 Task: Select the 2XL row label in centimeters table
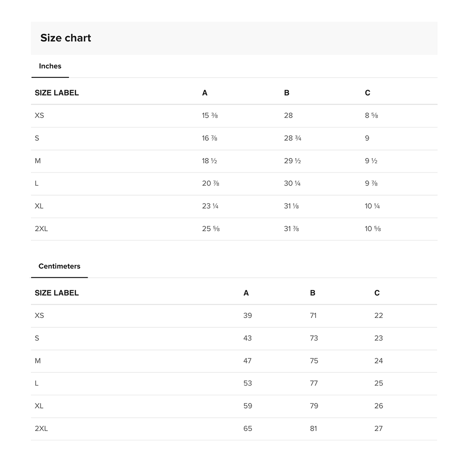41,429
